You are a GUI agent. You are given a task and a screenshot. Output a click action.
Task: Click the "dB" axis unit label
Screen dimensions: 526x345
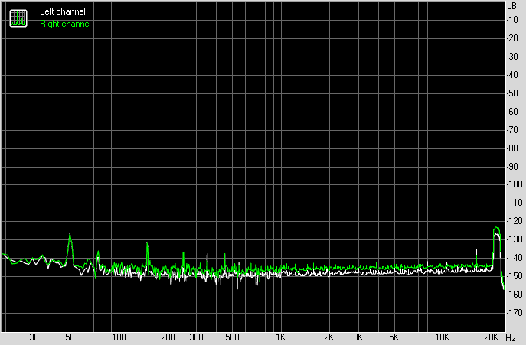pos(512,6)
